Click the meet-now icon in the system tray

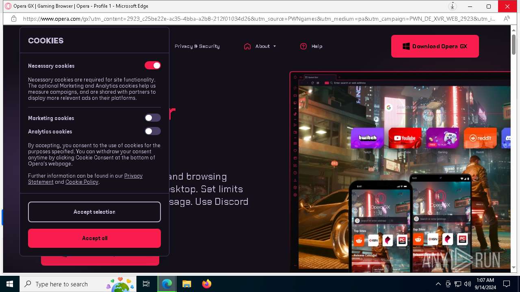pos(448,284)
